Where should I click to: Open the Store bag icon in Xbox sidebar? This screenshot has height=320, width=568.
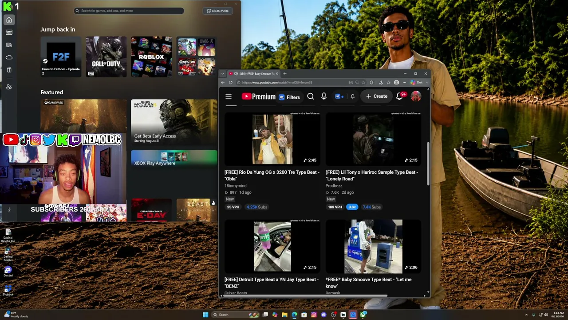[9, 70]
